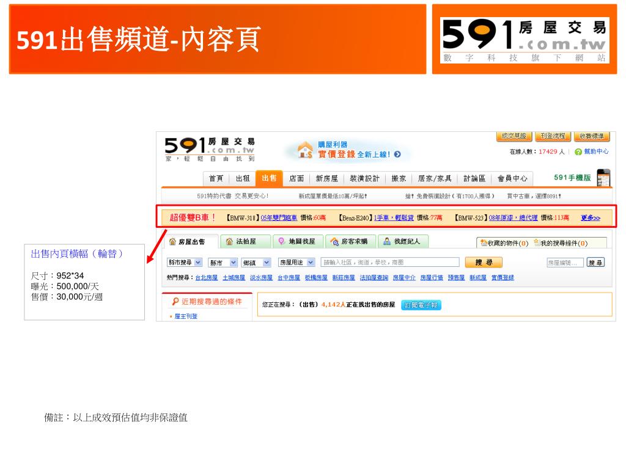Open the 縣市 dropdown
Image resolution: width=626 pixels, height=469 pixels.
(x=223, y=263)
